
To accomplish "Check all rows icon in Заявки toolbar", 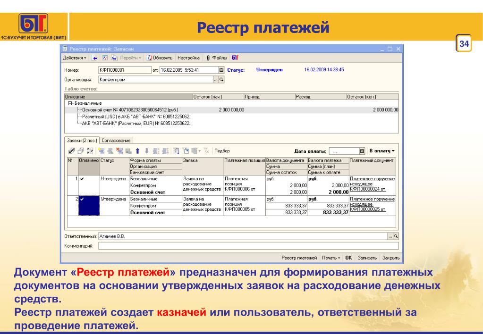I will 71,151.
